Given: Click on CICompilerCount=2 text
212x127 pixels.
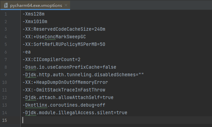Looking at the screenshot, I should tap(51, 60).
